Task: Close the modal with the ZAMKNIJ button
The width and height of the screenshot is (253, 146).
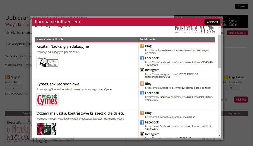Action: click(x=212, y=22)
